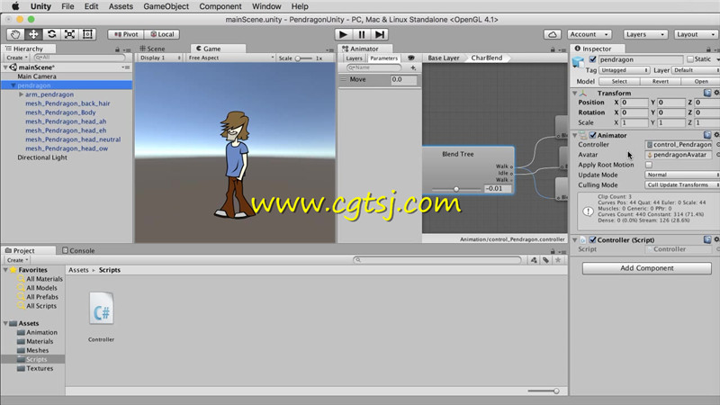The height and width of the screenshot is (405, 720).
Task: Toggle the Project panel lock icon
Action: point(553,252)
